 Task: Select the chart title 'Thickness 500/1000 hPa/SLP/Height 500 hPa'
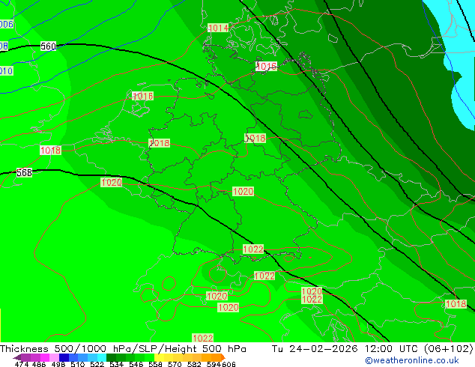click(x=123, y=348)
